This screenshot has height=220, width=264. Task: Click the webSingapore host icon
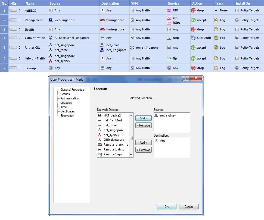pyautogui.click(x=51, y=20)
